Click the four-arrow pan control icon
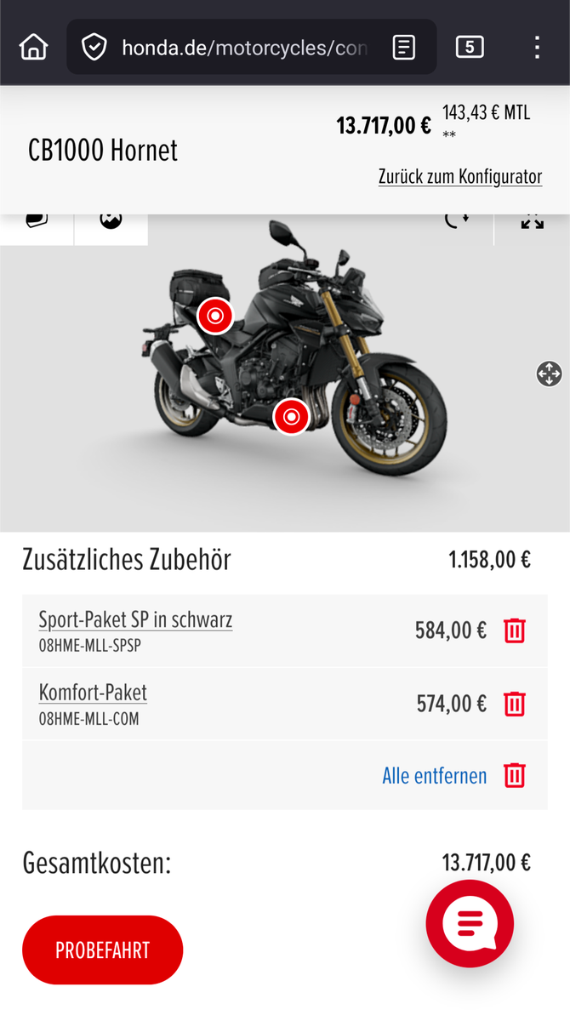 (x=549, y=374)
